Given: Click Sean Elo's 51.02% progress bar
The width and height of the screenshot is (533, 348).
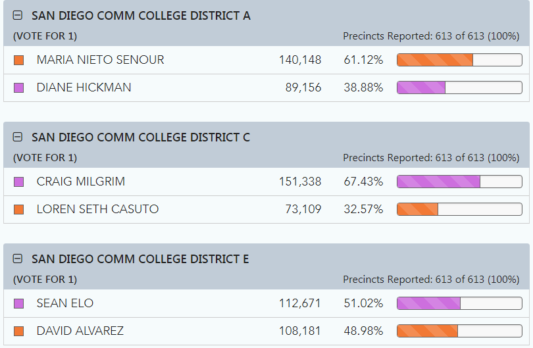Looking at the screenshot, I should tap(459, 303).
